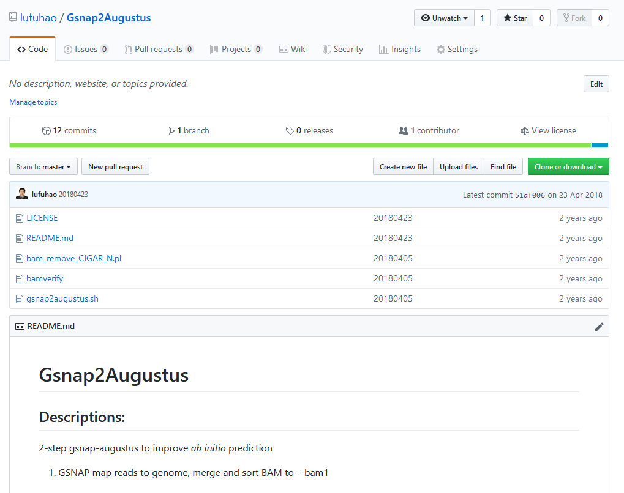
Task: View the 12 commits
Action: pos(69,130)
